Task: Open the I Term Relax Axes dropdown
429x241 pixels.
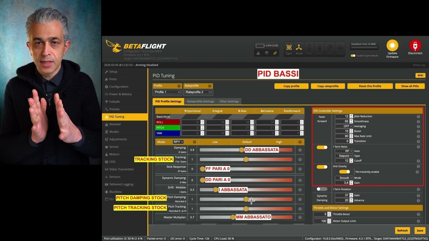Action: coord(344,151)
